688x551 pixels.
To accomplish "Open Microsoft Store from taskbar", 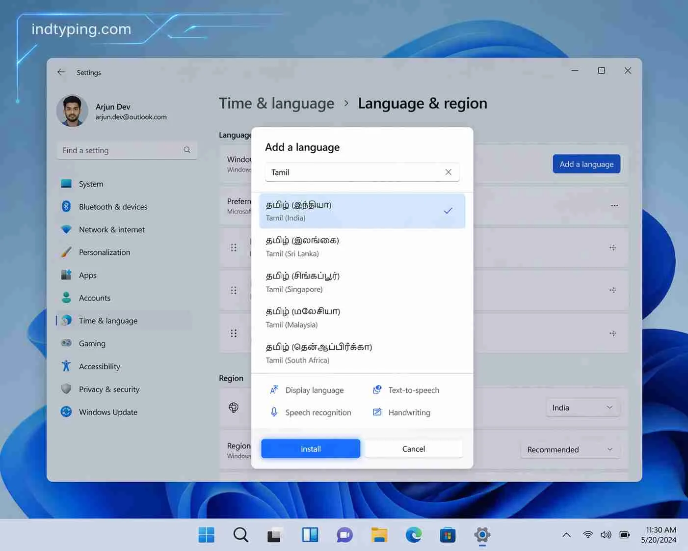I will click(x=448, y=535).
